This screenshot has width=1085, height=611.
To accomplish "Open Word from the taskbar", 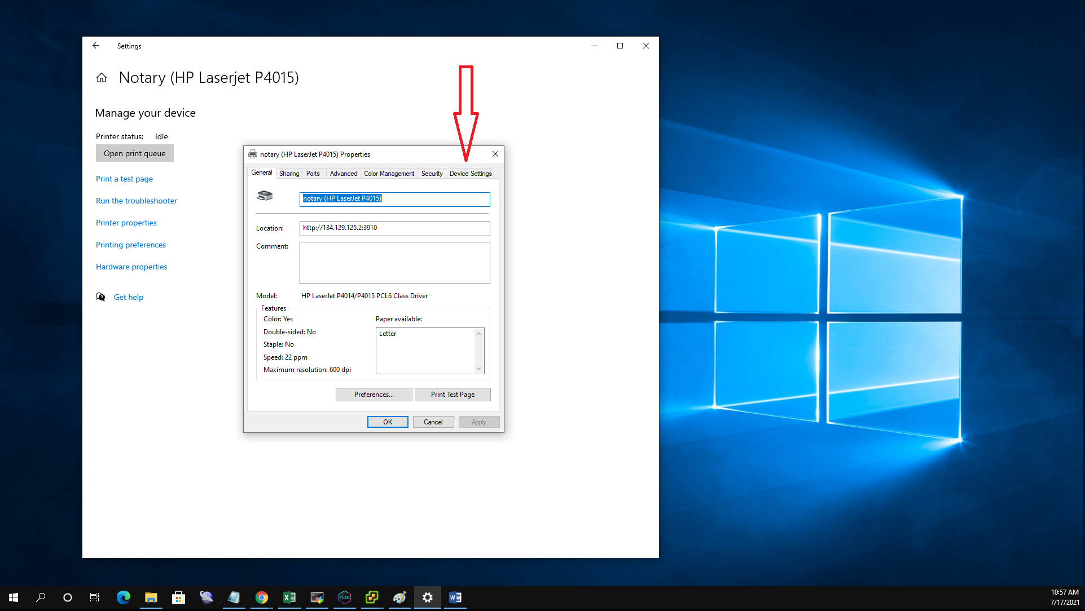I will [455, 597].
